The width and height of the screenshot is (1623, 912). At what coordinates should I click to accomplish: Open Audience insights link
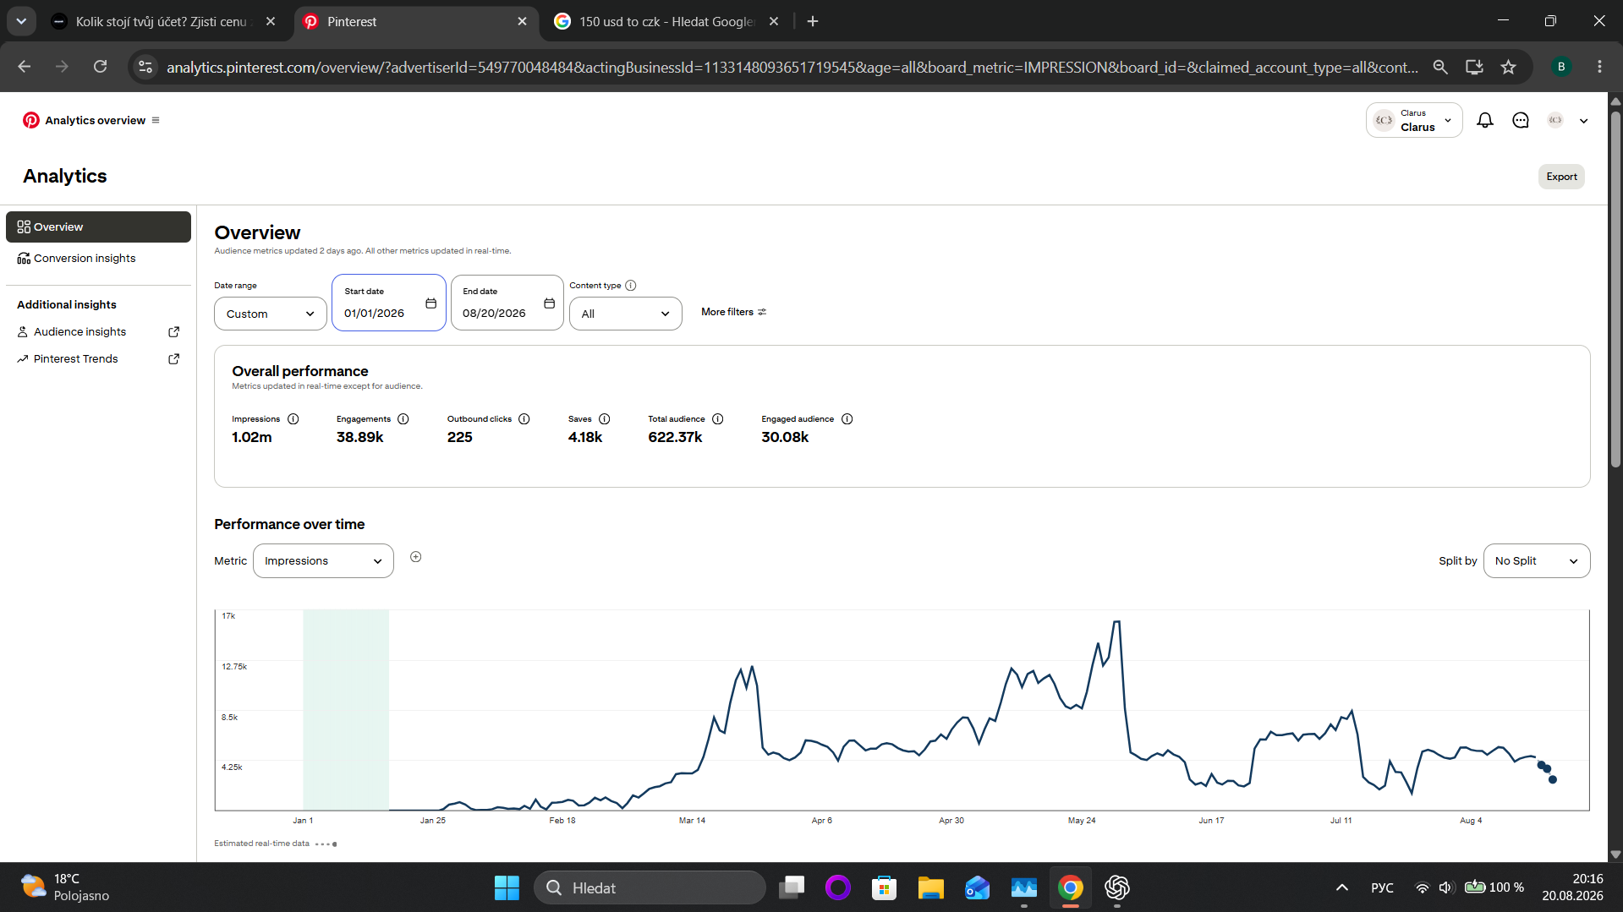80,331
